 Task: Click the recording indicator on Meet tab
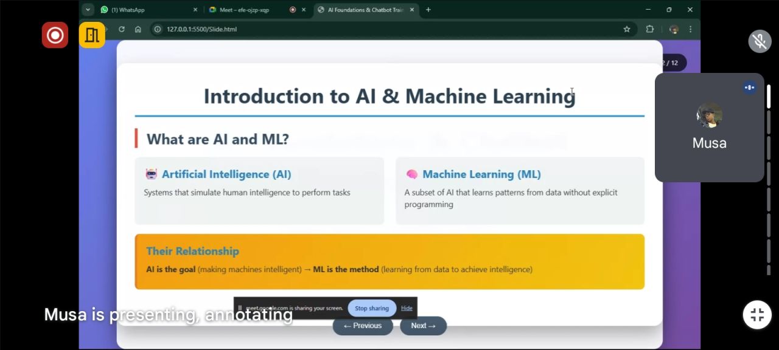pyautogui.click(x=293, y=10)
